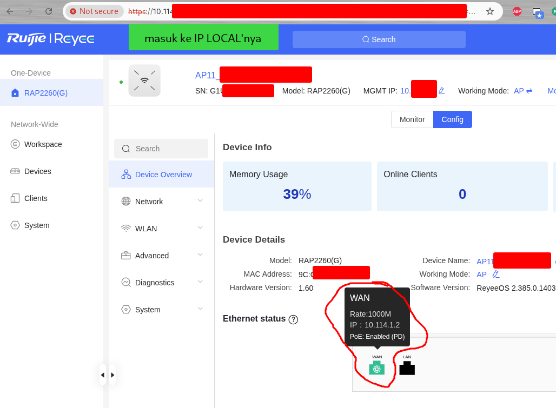Collapse sidebar using left arrow handle

tap(103, 374)
